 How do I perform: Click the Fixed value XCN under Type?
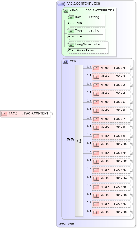click(79, 36)
